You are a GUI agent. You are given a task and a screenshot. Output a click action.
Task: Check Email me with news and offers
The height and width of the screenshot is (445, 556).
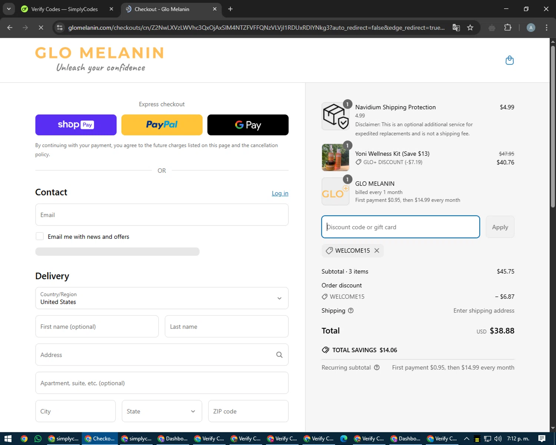[40, 237]
